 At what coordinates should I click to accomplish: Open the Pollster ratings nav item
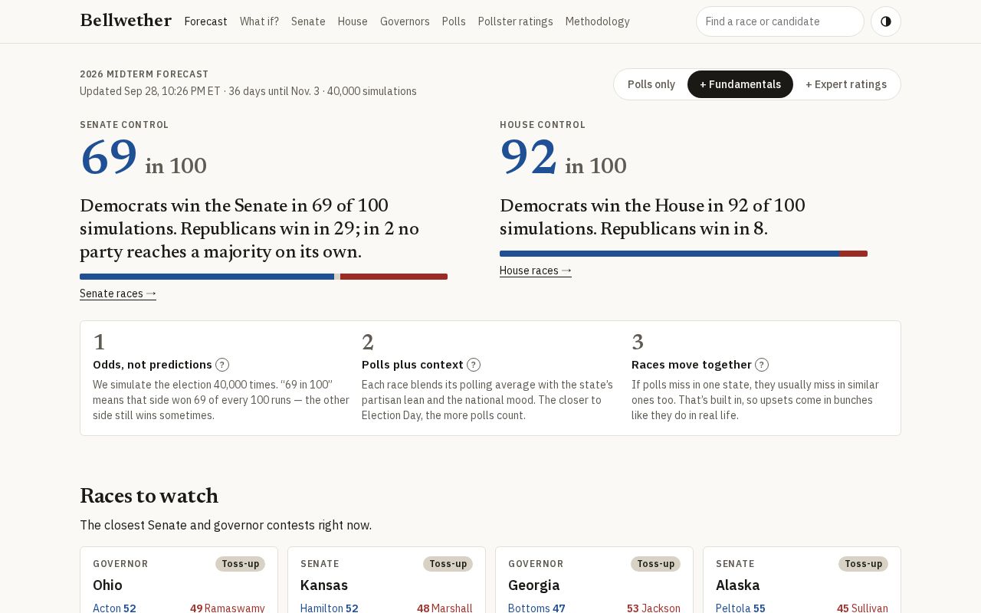click(x=516, y=21)
